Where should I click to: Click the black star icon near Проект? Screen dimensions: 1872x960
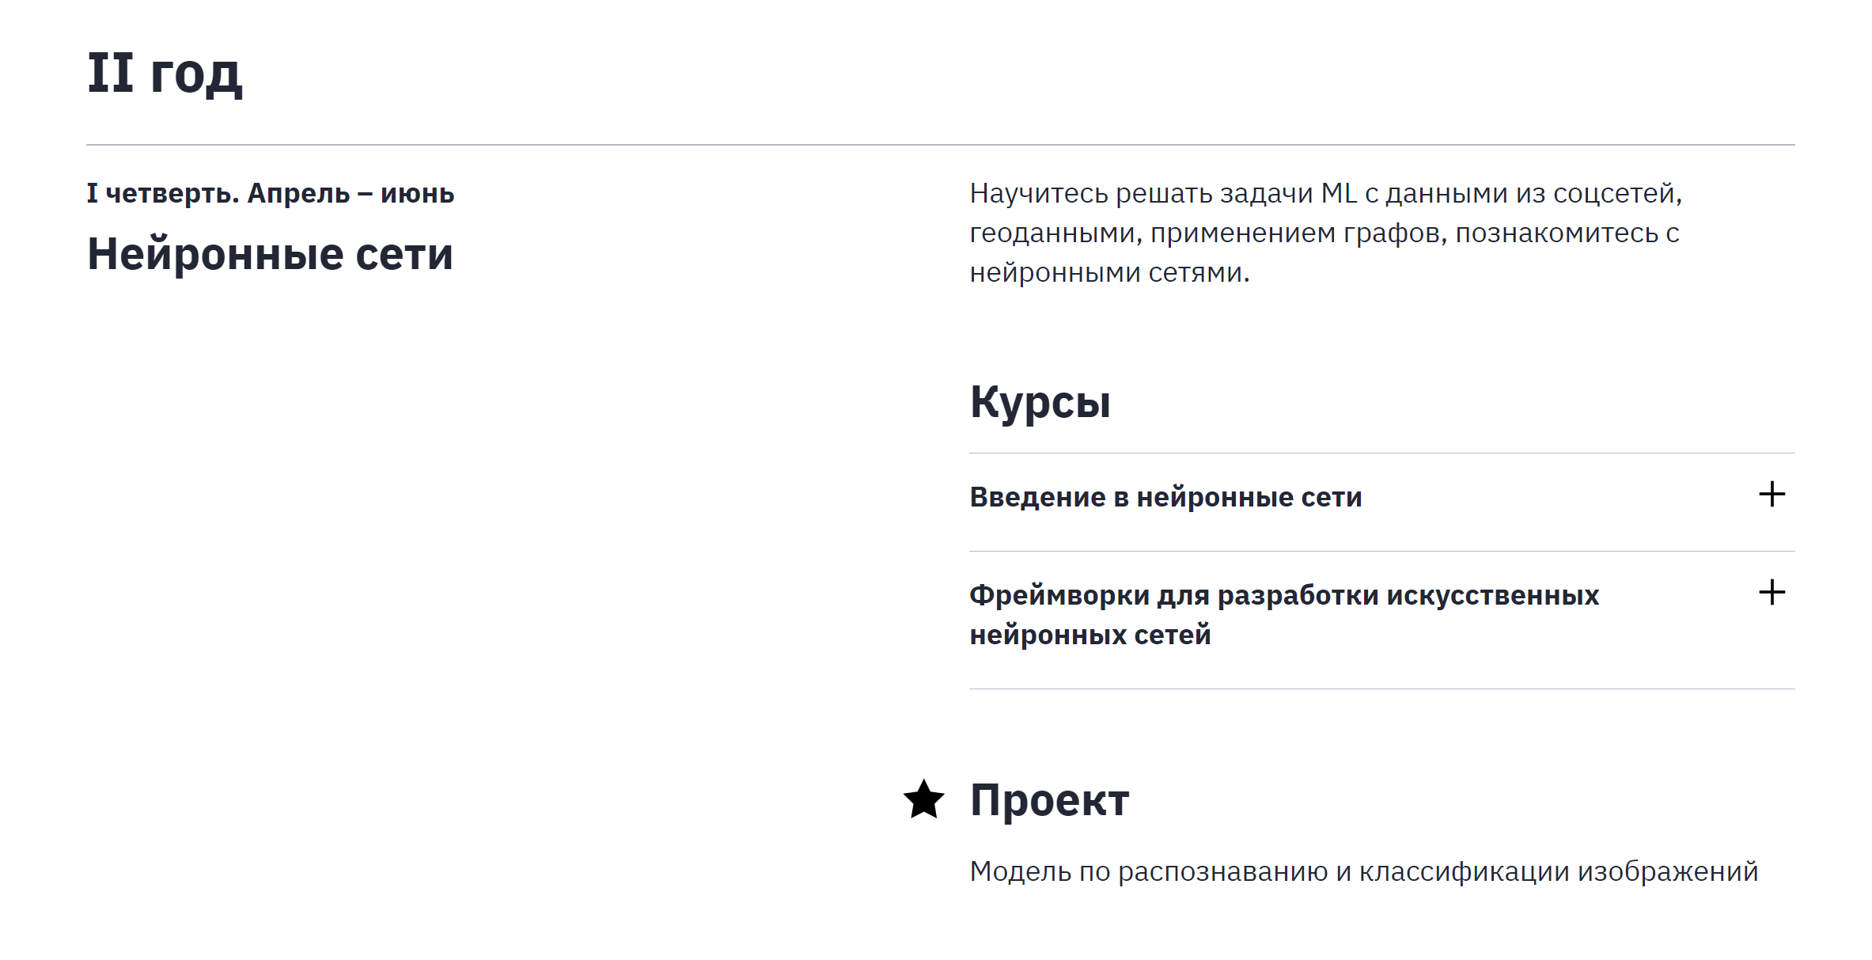[x=923, y=799]
